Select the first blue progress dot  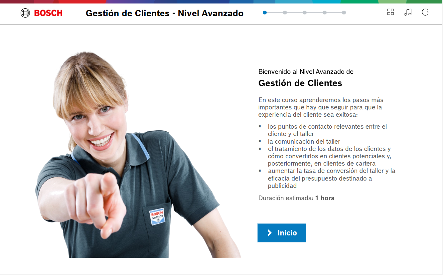pos(265,13)
